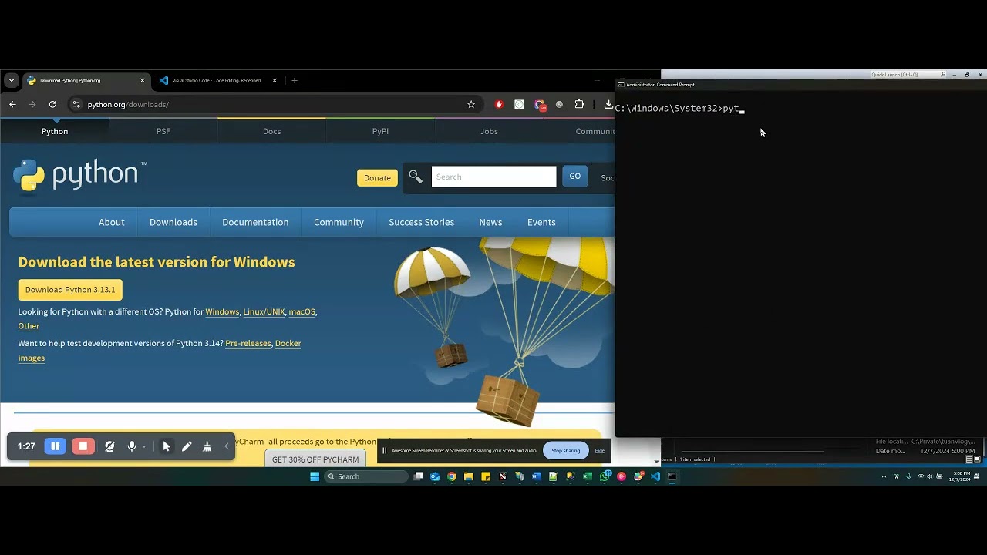Go back in the browser

tap(12, 104)
